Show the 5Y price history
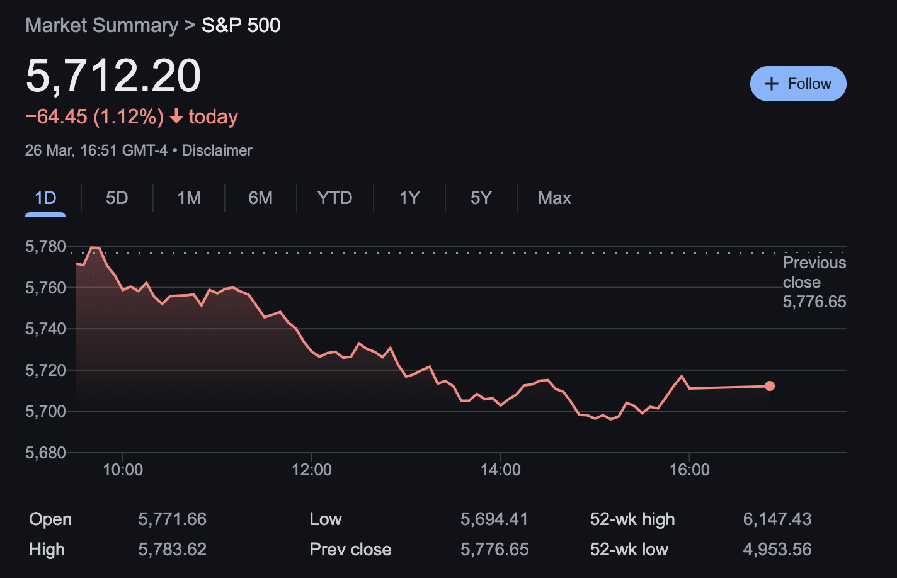 click(x=481, y=198)
